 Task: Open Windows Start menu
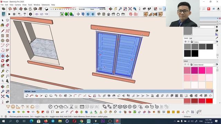(x=3, y=121)
